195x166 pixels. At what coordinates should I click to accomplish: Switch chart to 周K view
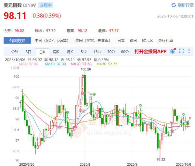tap(56, 52)
